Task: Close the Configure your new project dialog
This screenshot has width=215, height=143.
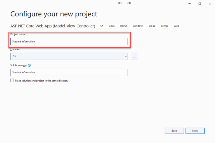Action: pos(210,4)
